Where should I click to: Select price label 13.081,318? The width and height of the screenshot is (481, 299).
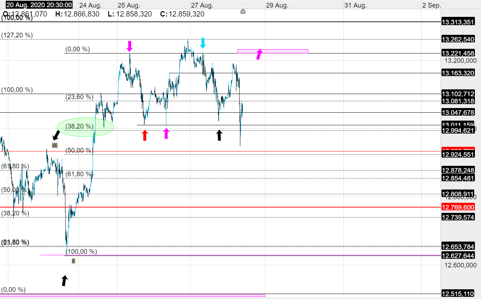tap(458, 101)
